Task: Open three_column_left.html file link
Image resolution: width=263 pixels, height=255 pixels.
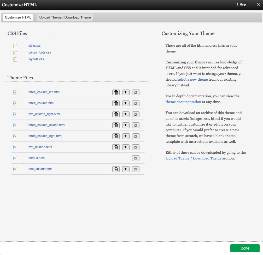Action: pyautogui.click(x=44, y=92)
